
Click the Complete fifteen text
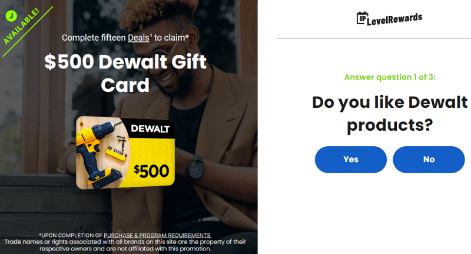pos(94,38)
